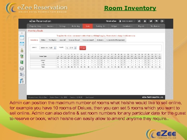Open the Booking List menu
Viewport: 187px width, 140px height.
click(101, 26)
